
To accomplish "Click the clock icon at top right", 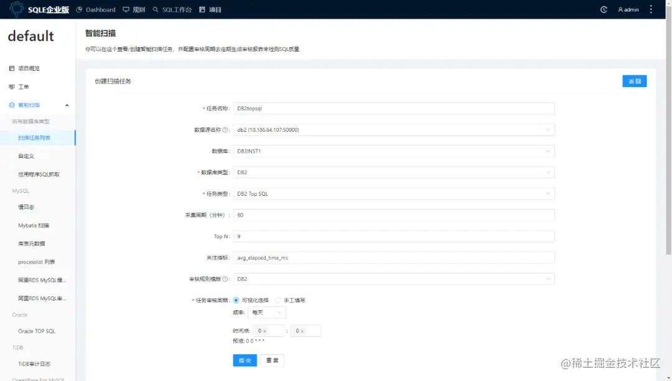I will (602, 9).
